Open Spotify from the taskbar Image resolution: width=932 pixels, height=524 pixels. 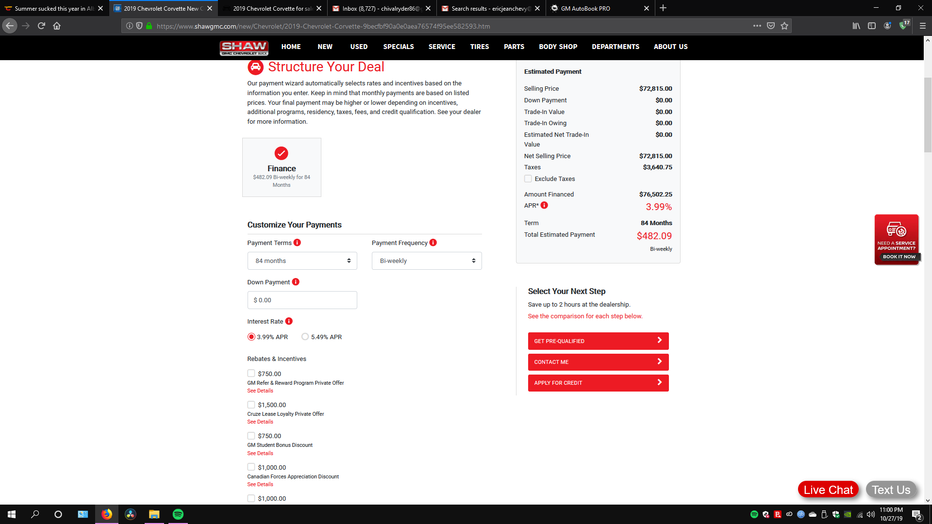[178, 514]
